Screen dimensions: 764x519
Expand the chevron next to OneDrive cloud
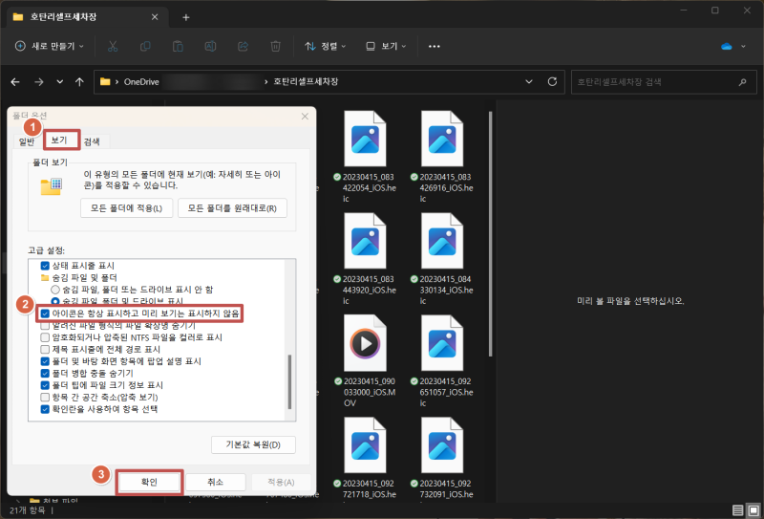pos(744,46)
